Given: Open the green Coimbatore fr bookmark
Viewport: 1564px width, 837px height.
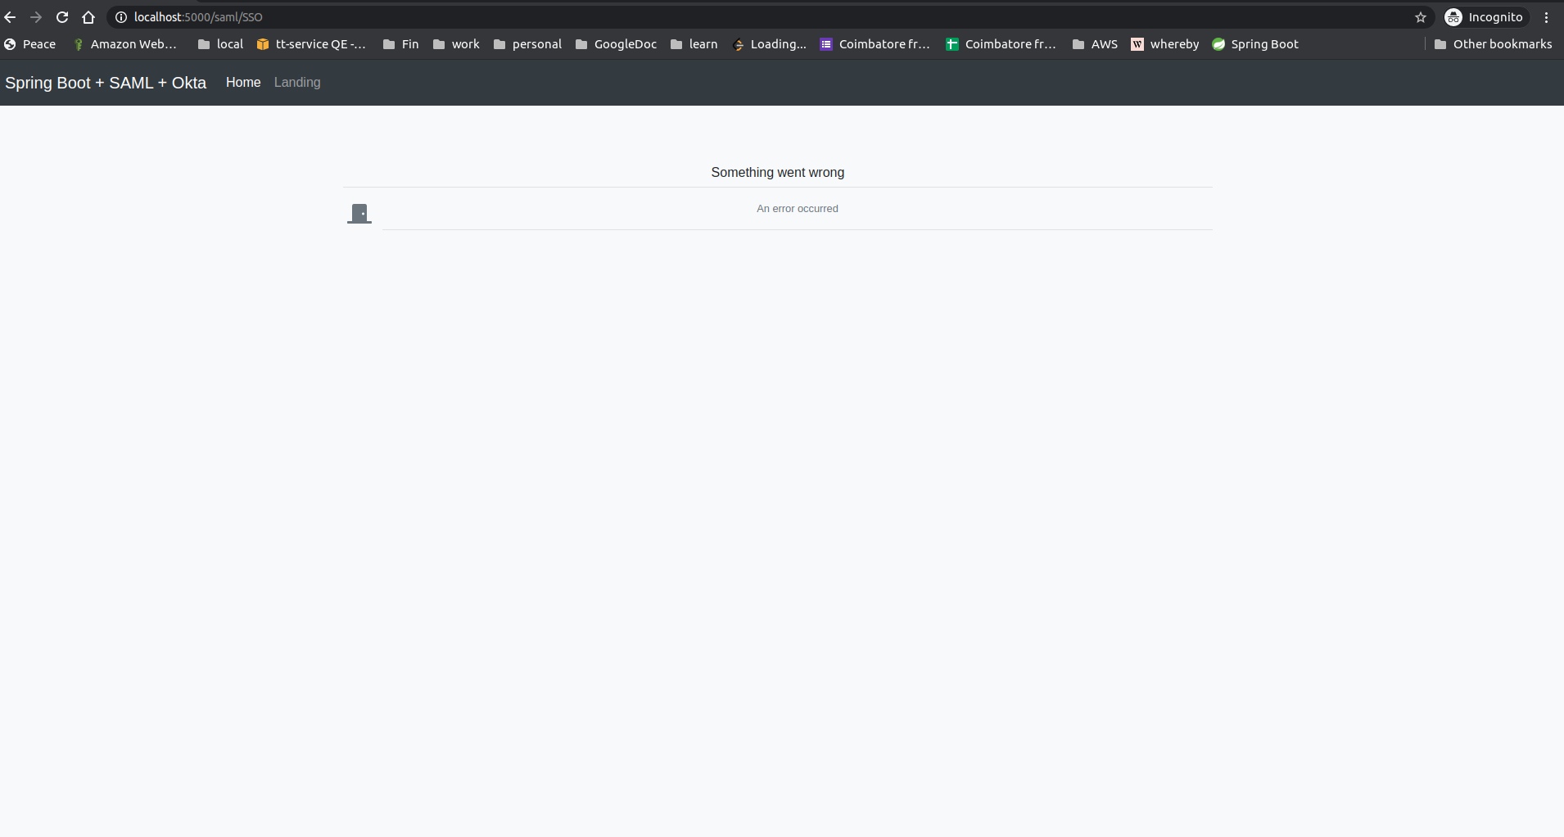Looking at the screenshot, I should tap(1001, 44).
